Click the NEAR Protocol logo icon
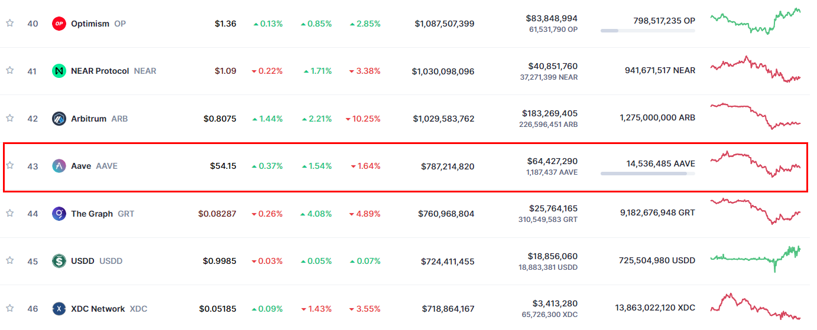817x330 pixels. pyautogui.click(x=59, y=71)
